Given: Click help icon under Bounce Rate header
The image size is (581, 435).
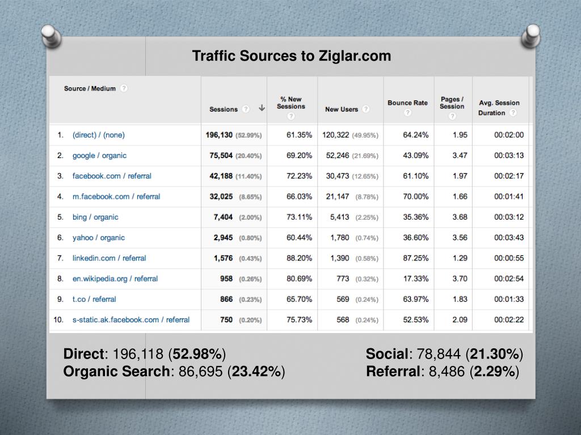Looking at the screenshot, I should coord(407,113).
